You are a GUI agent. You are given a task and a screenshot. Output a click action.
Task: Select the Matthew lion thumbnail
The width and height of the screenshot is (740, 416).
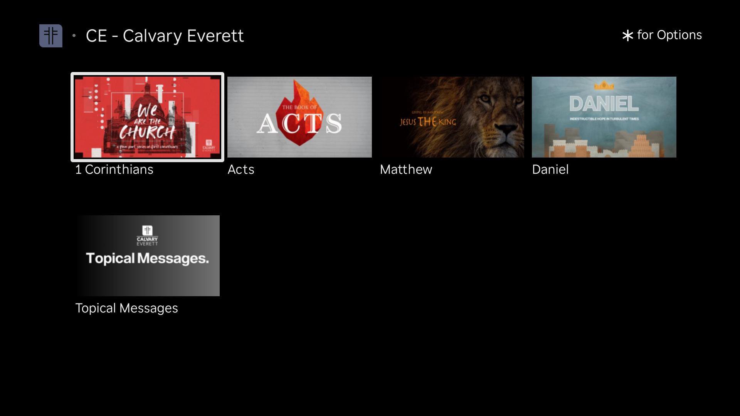[452, 117]
